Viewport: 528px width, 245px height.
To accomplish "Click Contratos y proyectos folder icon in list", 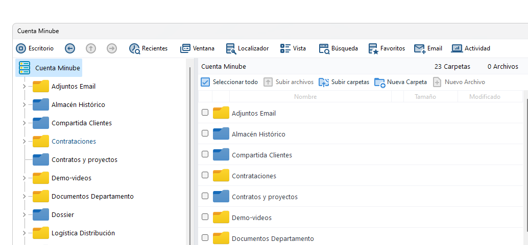I will (x=221, y=196).
